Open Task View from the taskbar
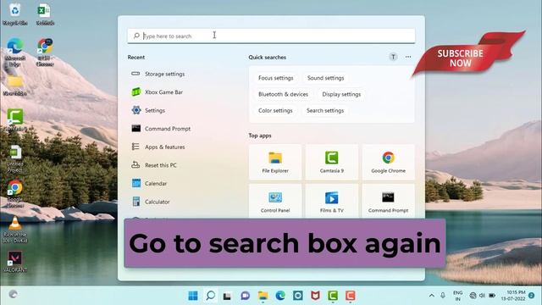This screenshot has width=542, height=305. pos(227,296)
